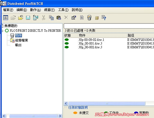The height and width of the screenshot is (118, 154).
Task: Open properties via checklist icon
Action: click(x=74, y=18)
